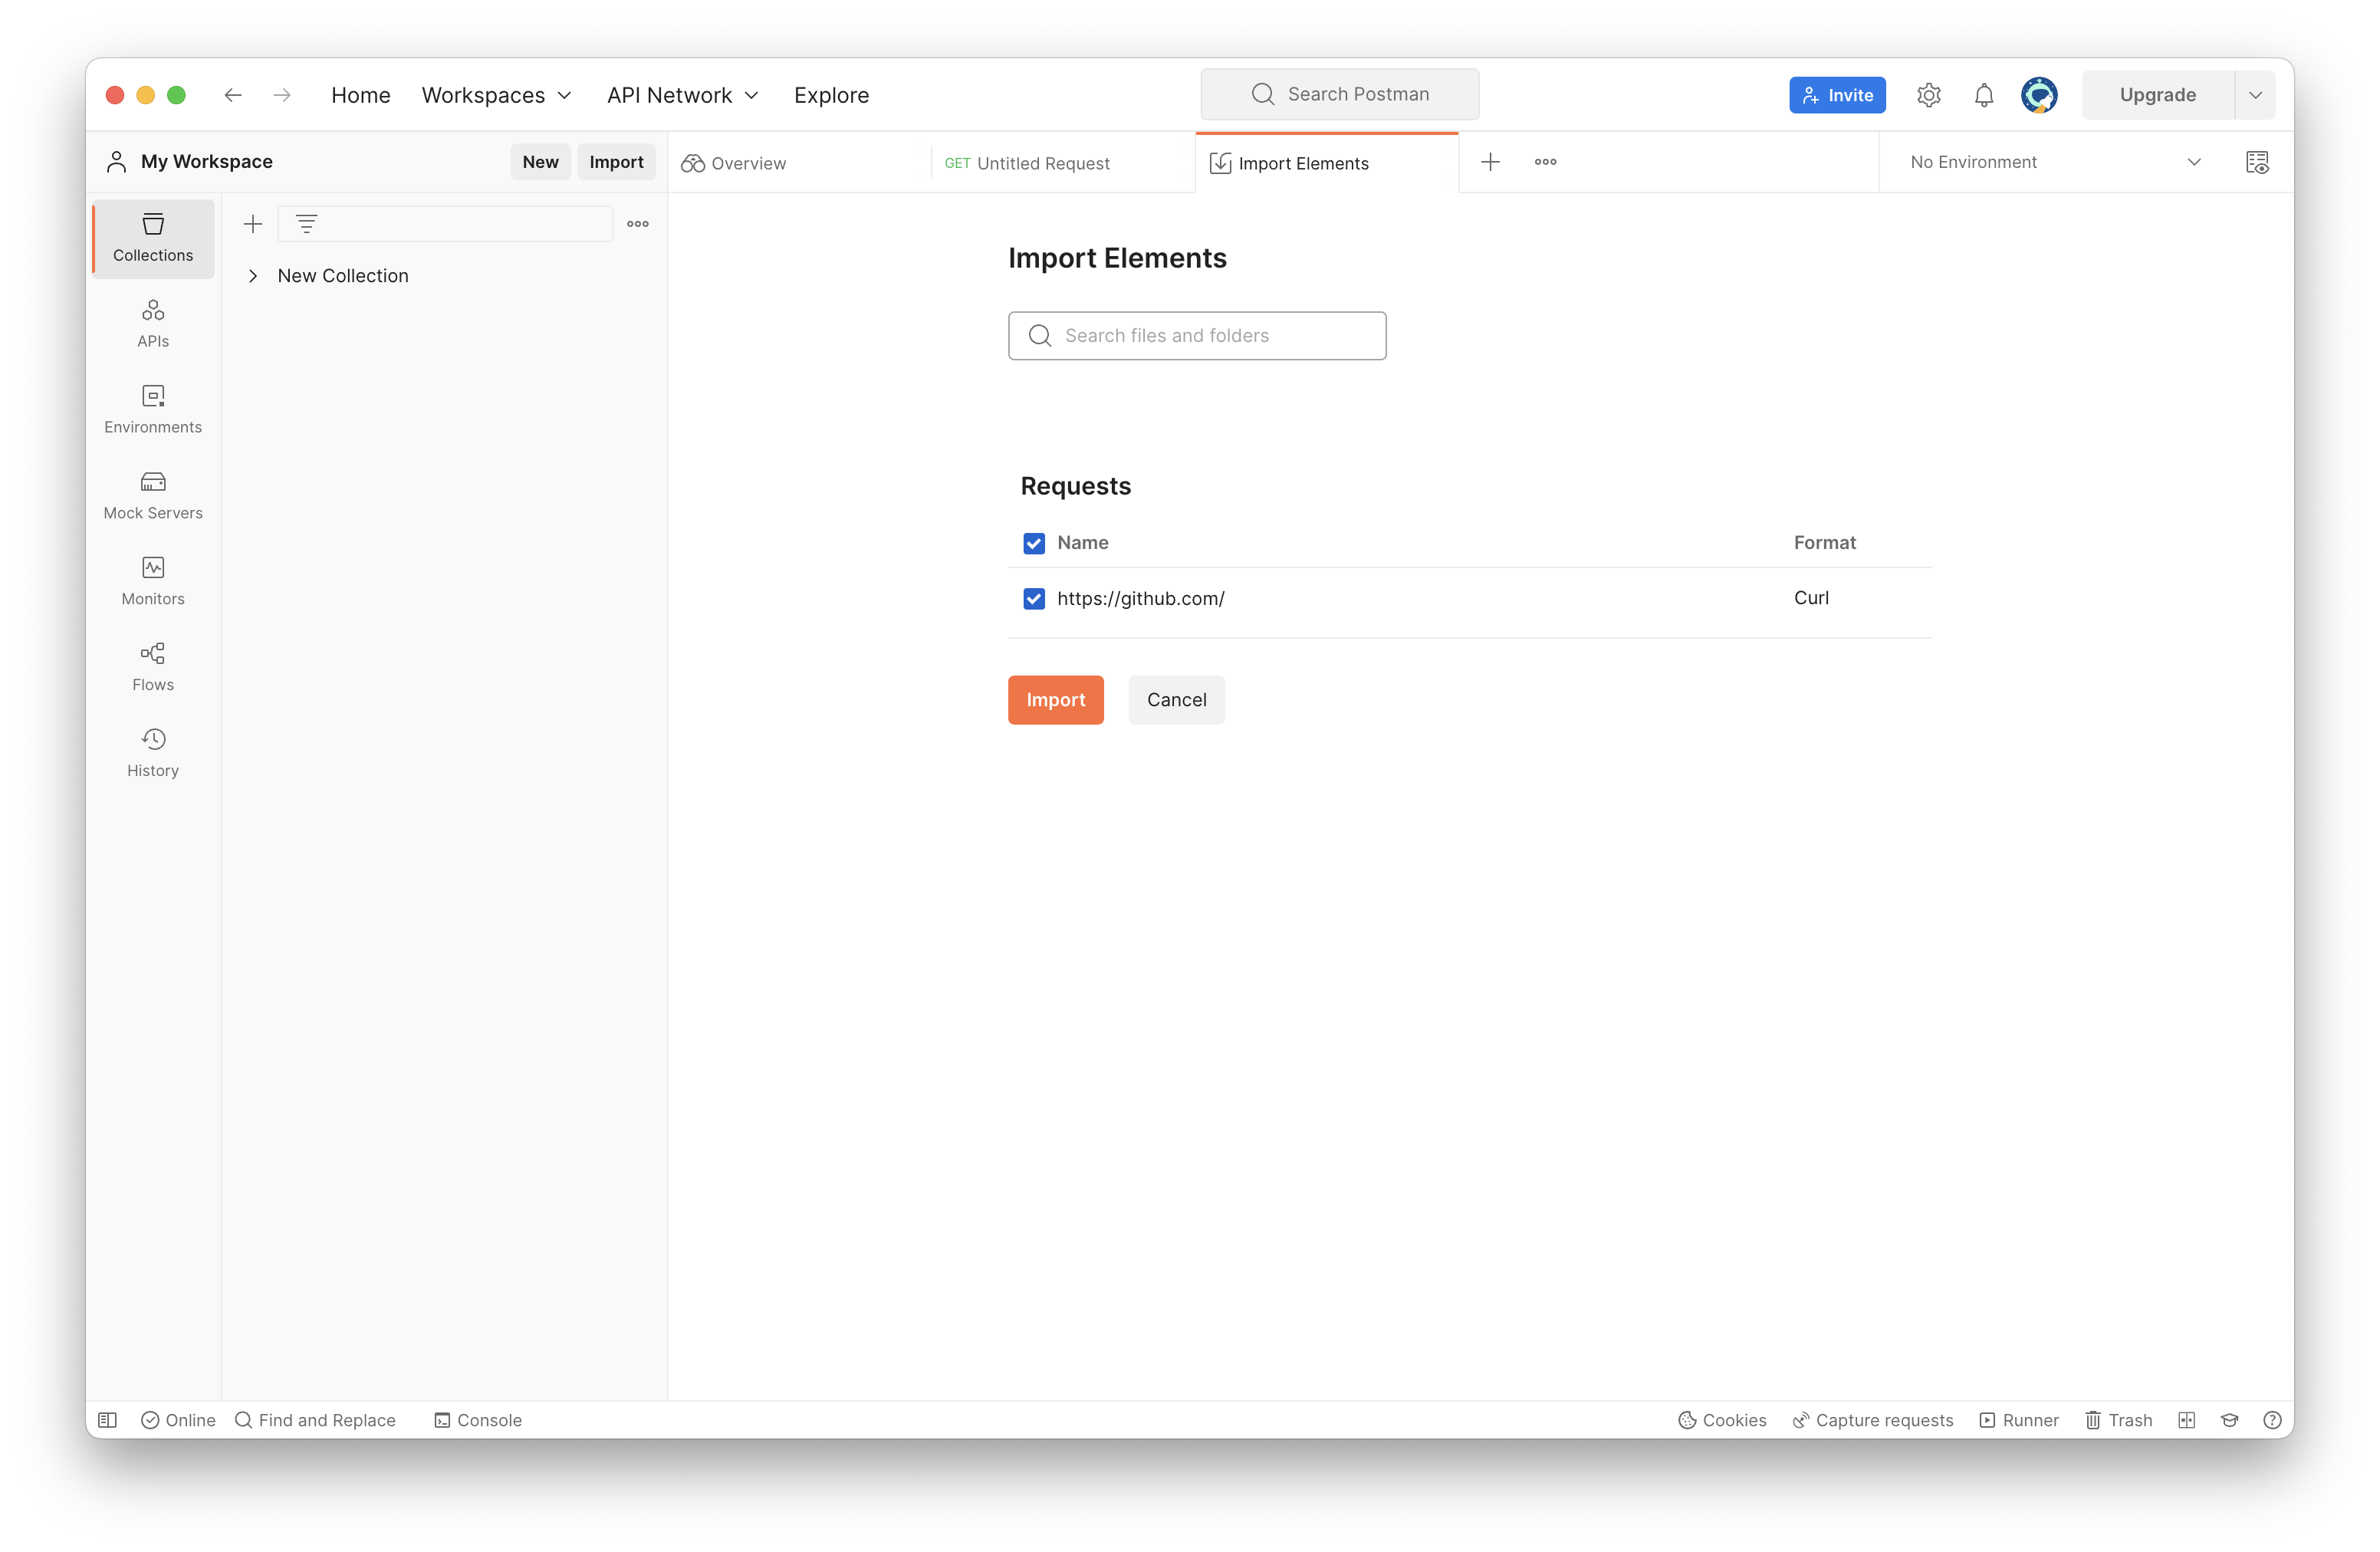Open the settings gear icon

pyautogui.click(x=1928, y=95)
